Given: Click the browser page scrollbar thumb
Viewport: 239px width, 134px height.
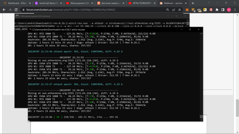Looking at the screenshot, I should point(237,108).
